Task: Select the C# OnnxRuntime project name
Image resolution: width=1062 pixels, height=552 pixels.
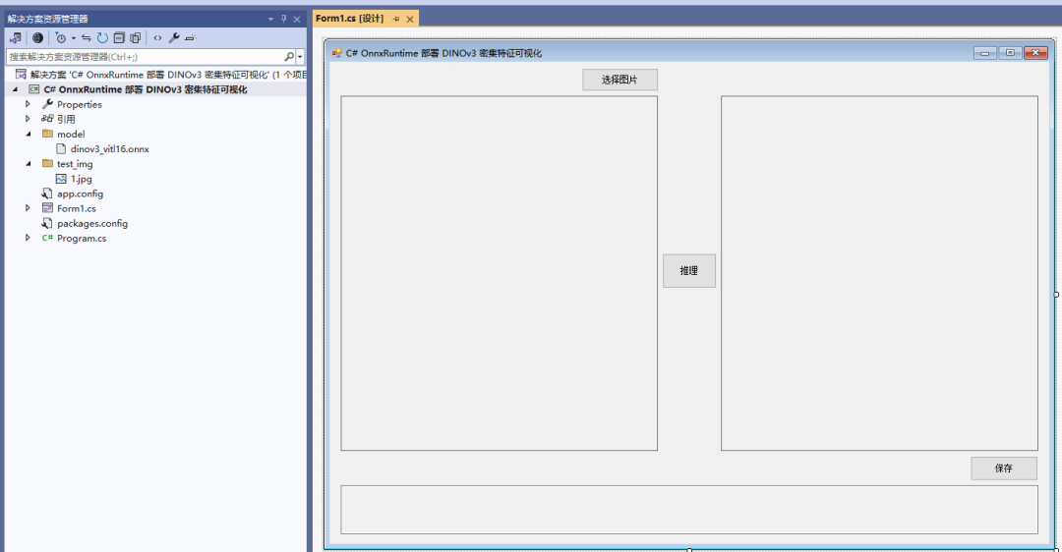Action: point(146,89)
